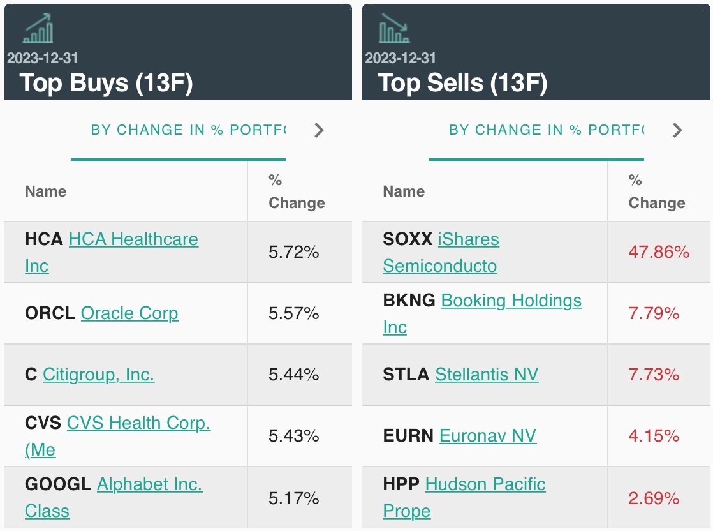Select Top Buys 'By Change in % Portfolio' tab
The height and width of the screenshot is (531, 713).
[188, 130]
